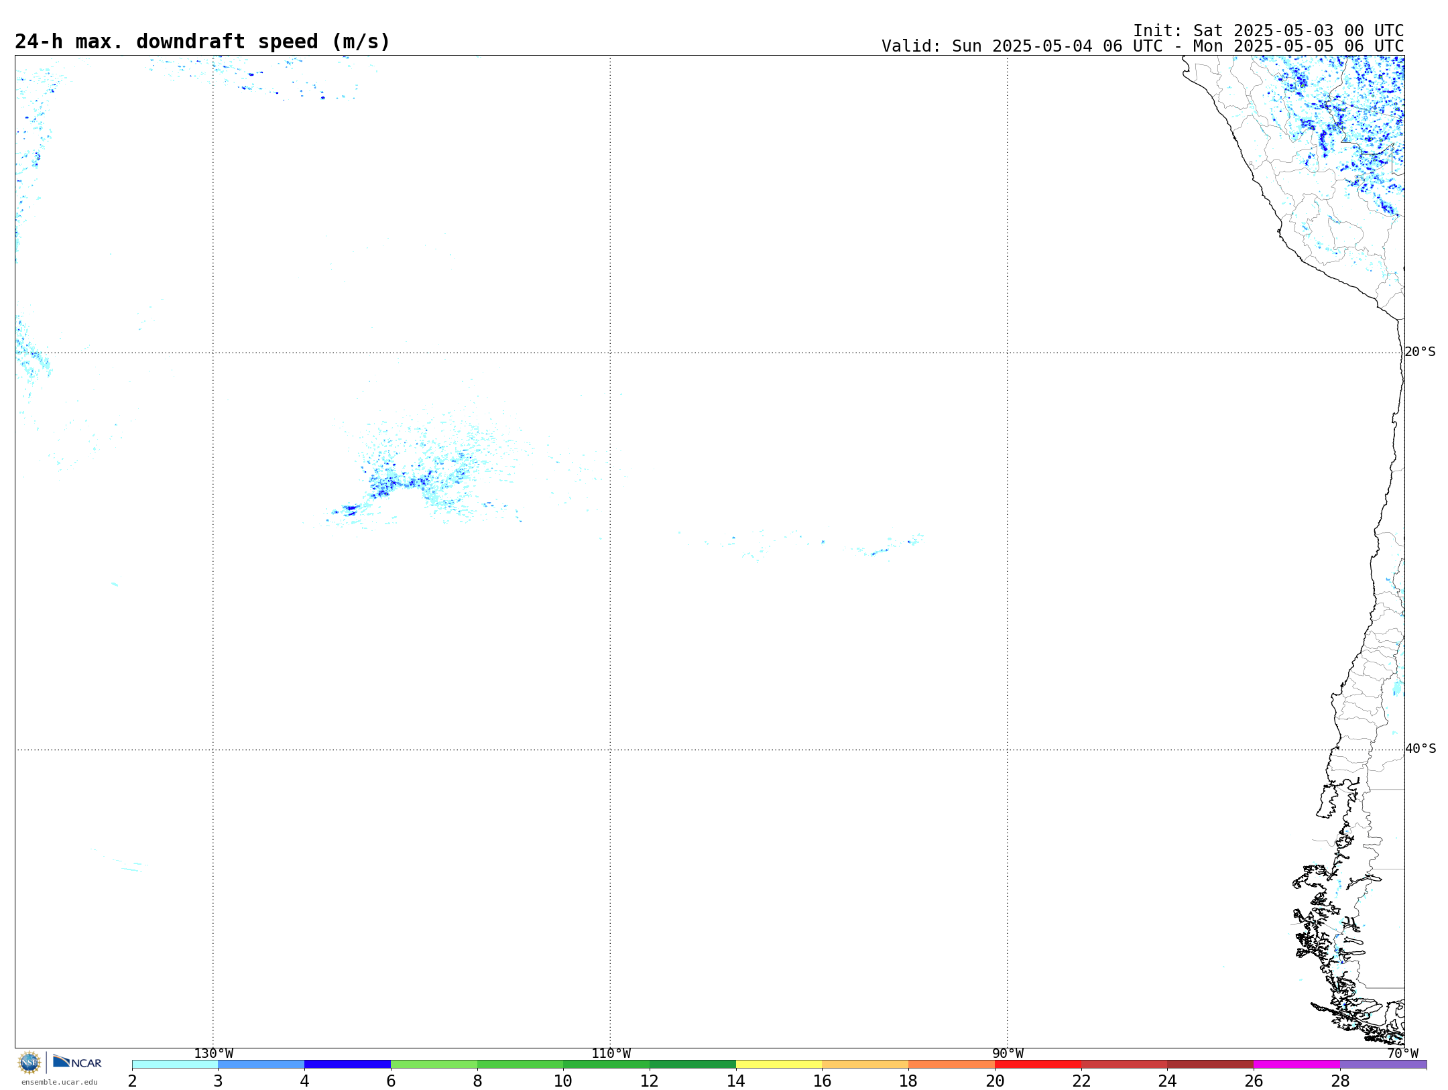Screen dimensions: 1448x1090
Task: Click the yellow 14-16 colorbar segment
Action: tap(779, 1065)
